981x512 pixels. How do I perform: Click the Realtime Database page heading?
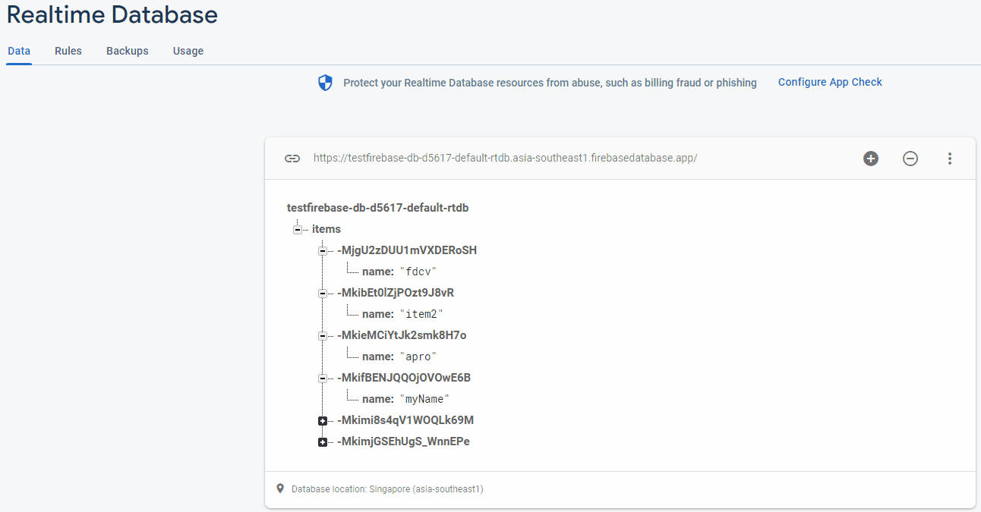[112, 14]
